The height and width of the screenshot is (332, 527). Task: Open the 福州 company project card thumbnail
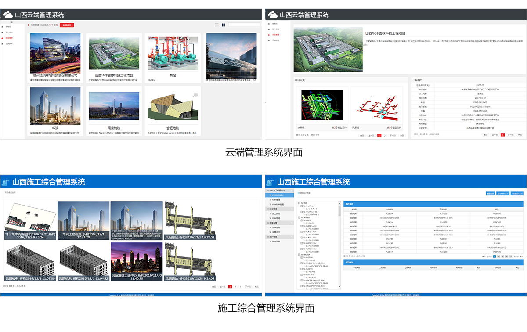pyautogui.click(x=55, y=53)
